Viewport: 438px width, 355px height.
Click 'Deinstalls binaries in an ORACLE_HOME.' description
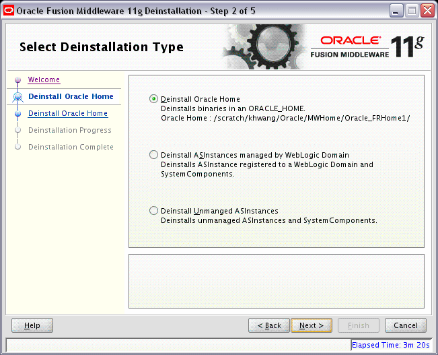click(x=233, y=108)
